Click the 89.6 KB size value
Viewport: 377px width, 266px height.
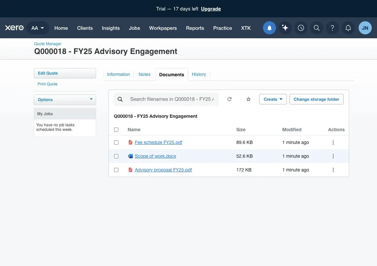click(x=244, y=142)
